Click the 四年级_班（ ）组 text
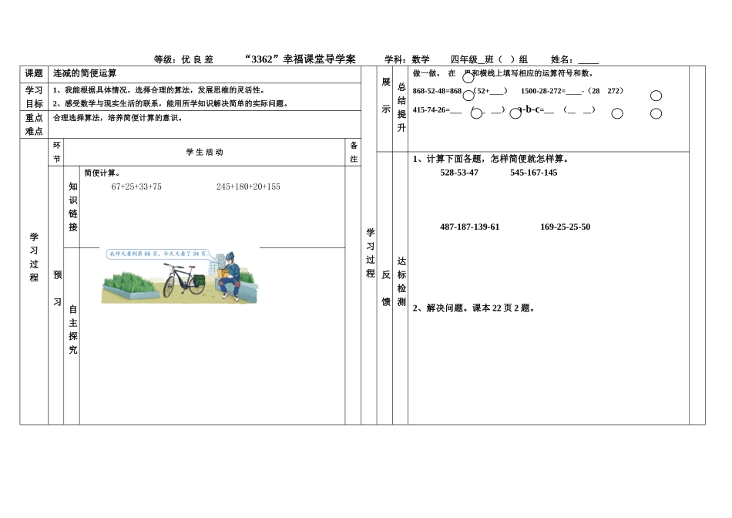The width and height of the screenshot is (732, 518). [489, 60]
